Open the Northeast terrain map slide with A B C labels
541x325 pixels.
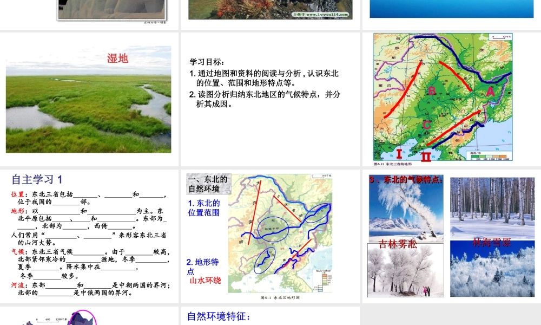452,99
